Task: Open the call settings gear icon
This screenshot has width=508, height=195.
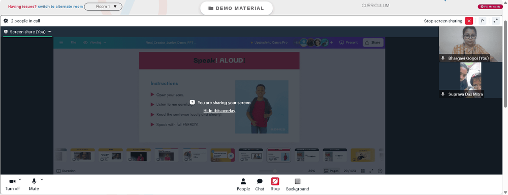Action: (6, 21)
